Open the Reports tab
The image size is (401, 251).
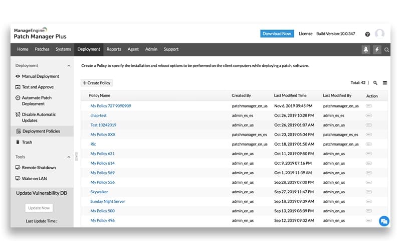114,49
